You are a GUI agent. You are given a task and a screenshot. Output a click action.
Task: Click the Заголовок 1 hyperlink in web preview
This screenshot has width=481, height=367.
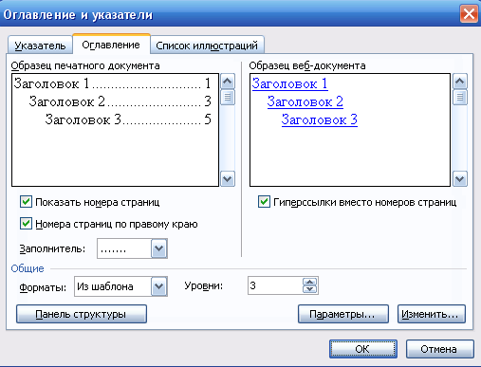[289, 83]
